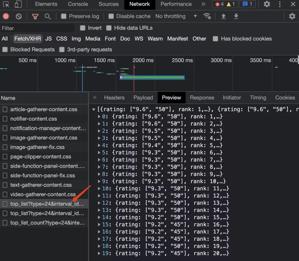The image size is (299, 261).
Task: Check Has blocked cookies
Action: (x=215, y=39)
